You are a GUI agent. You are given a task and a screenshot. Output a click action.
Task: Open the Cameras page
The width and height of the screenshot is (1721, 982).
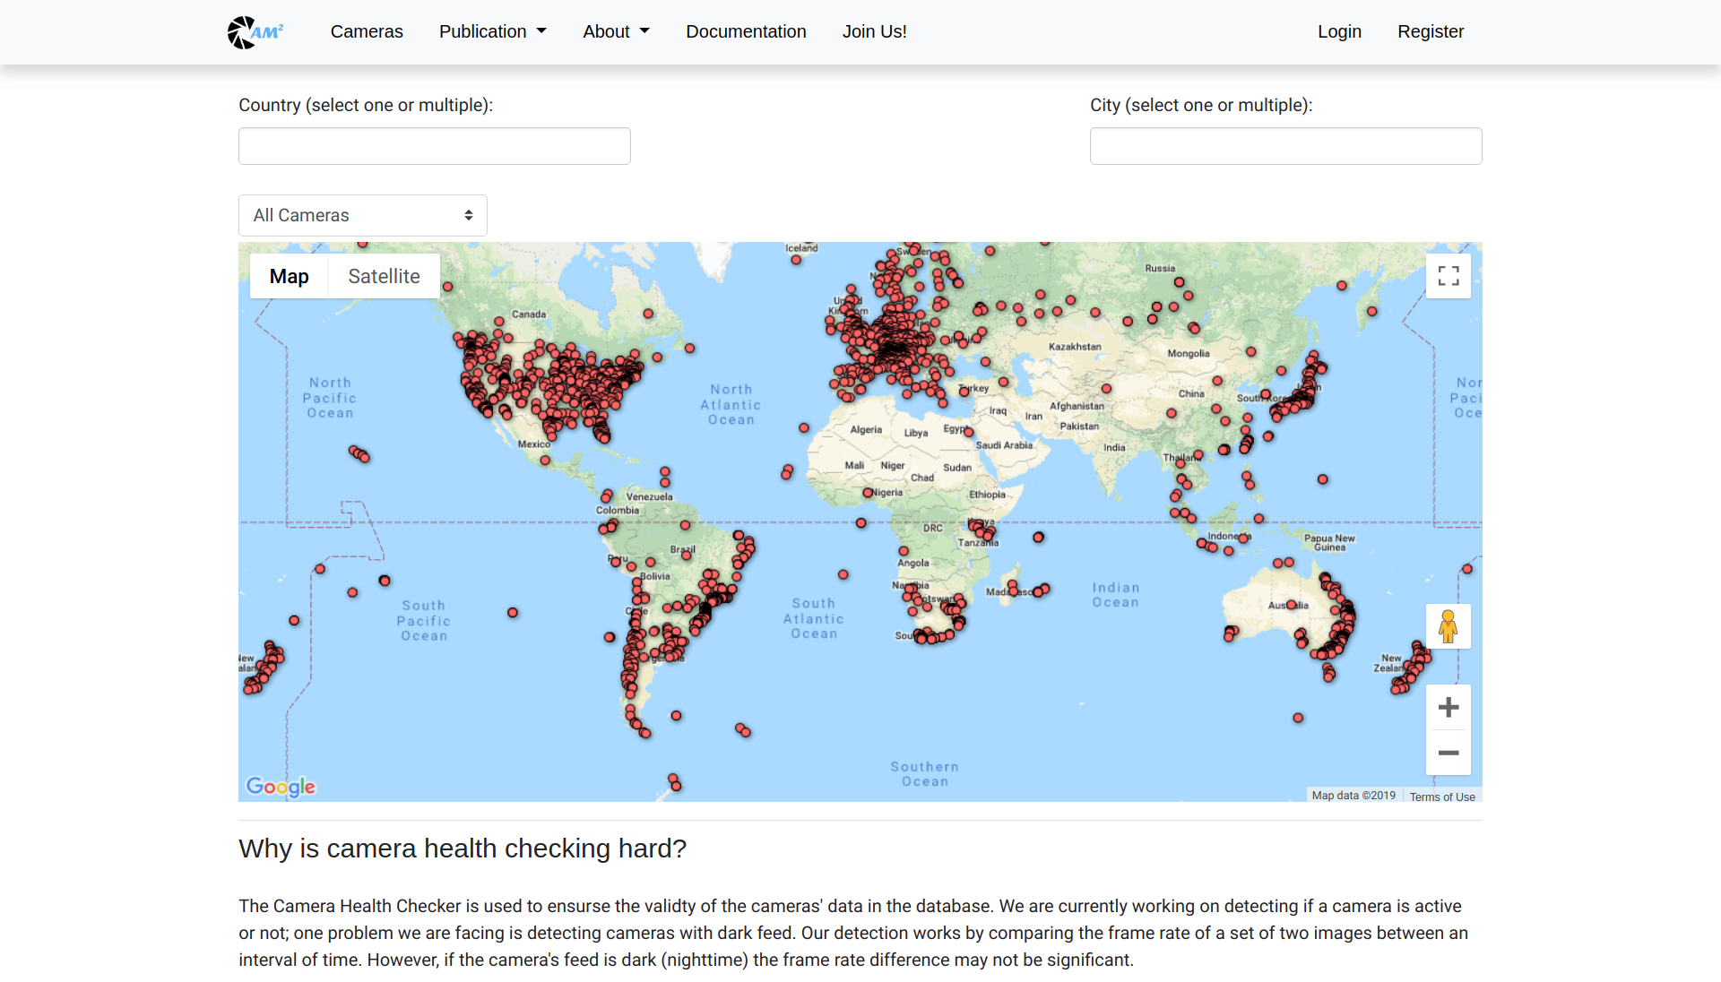pos(367,31)
